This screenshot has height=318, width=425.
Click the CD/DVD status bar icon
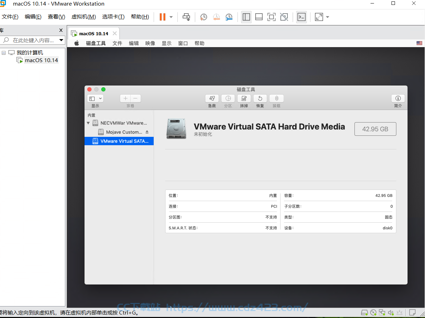pos(373,312)
